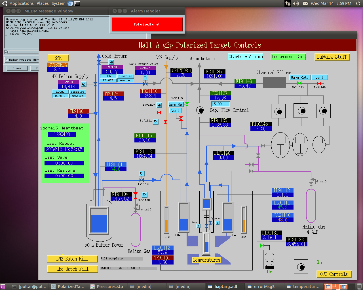Click red SV91110 valve symbol
The width and height of the screenshot is (363, 290).
159,113
